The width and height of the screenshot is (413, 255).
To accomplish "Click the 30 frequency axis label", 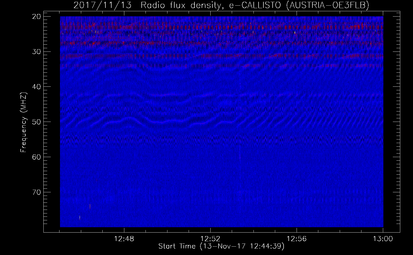I will [37, 52].
